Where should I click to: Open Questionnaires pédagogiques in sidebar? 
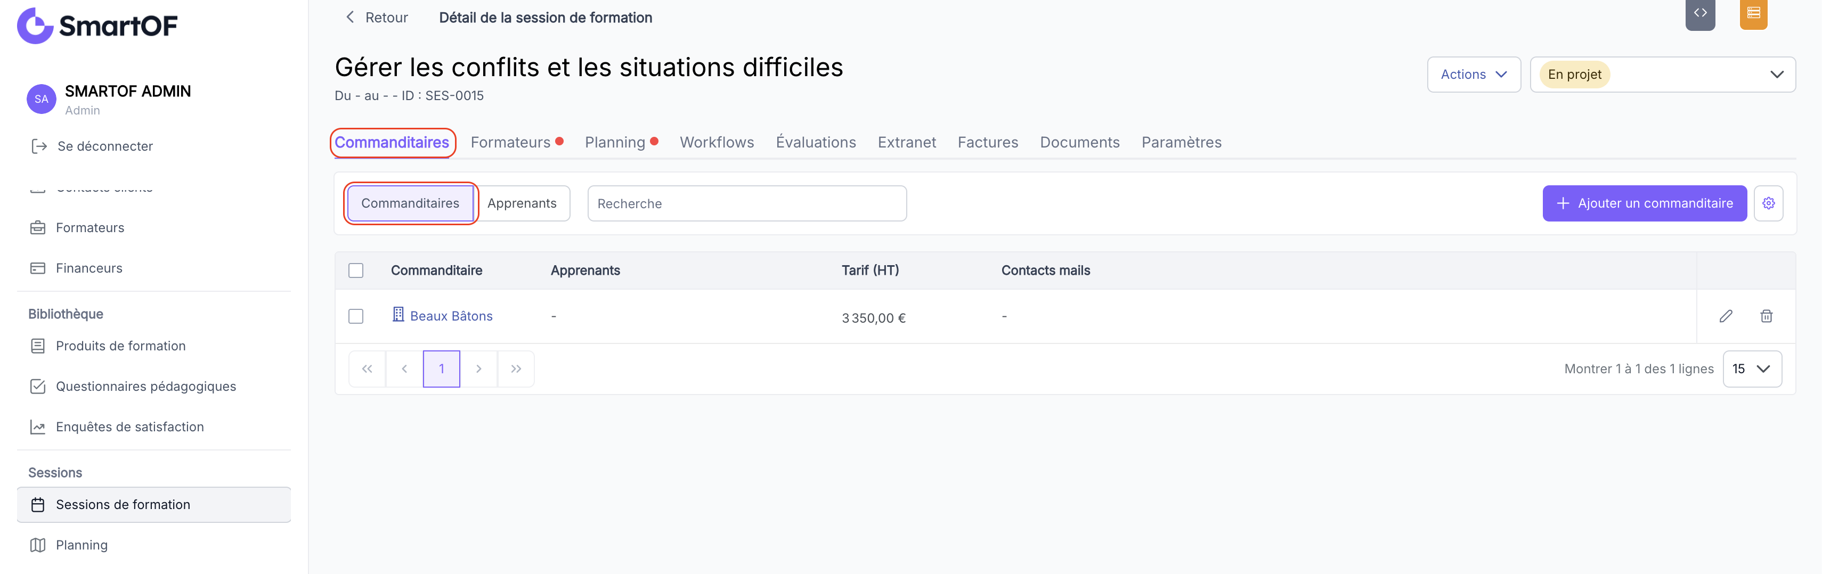[145, 386]
